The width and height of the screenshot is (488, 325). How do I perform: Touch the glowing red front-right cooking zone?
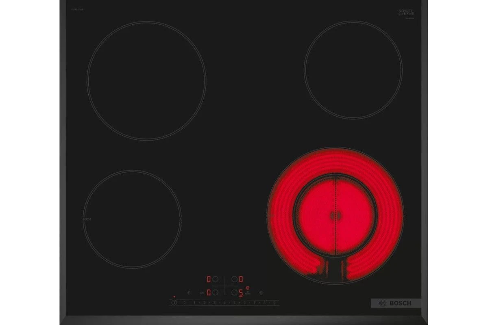click(x=335, y=216)
